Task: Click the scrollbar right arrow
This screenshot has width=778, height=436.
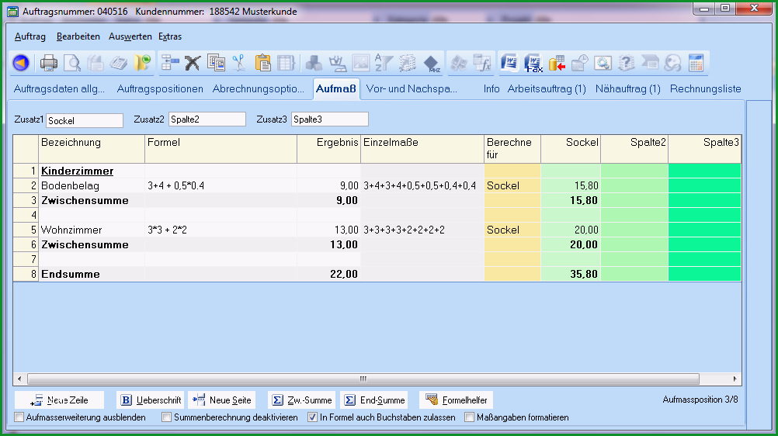Action: (x=735, y=379)
